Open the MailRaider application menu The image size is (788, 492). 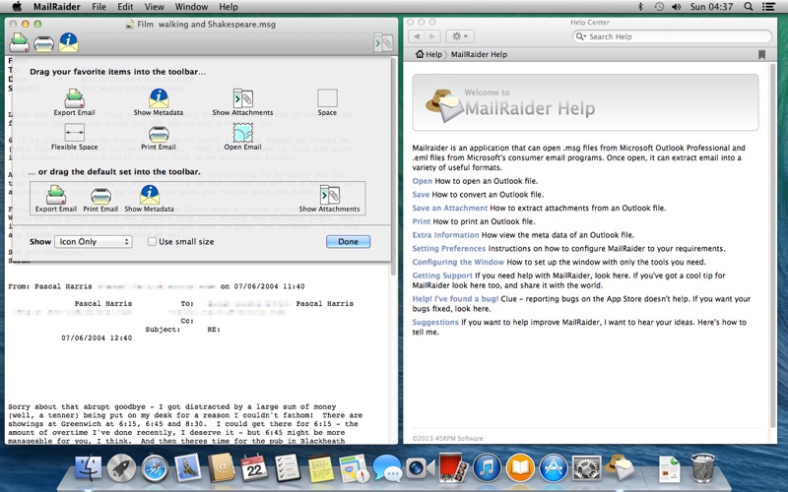click(57, 7)
